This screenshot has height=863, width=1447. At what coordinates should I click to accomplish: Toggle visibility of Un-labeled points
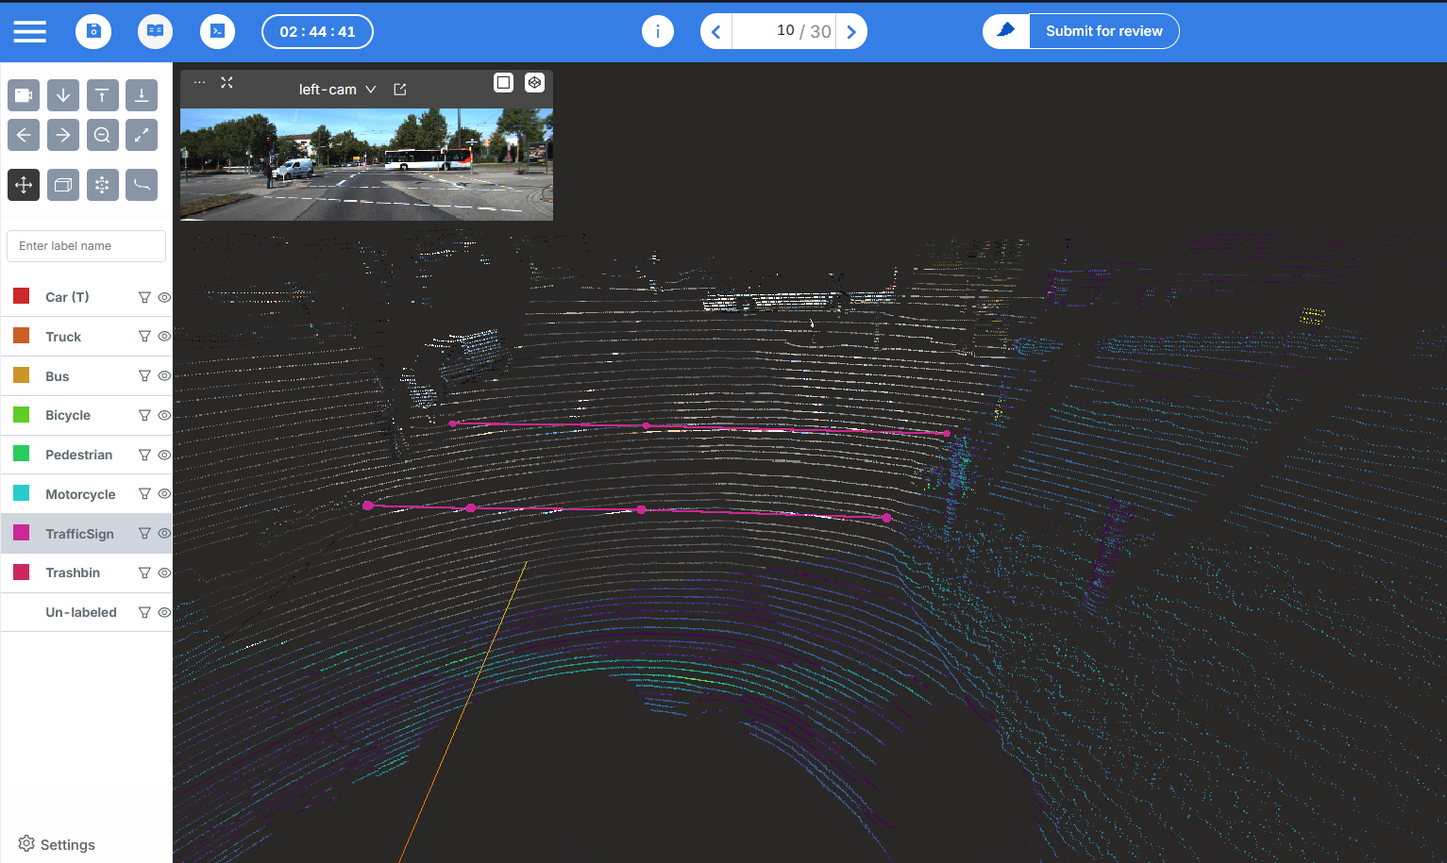(164, 612)
